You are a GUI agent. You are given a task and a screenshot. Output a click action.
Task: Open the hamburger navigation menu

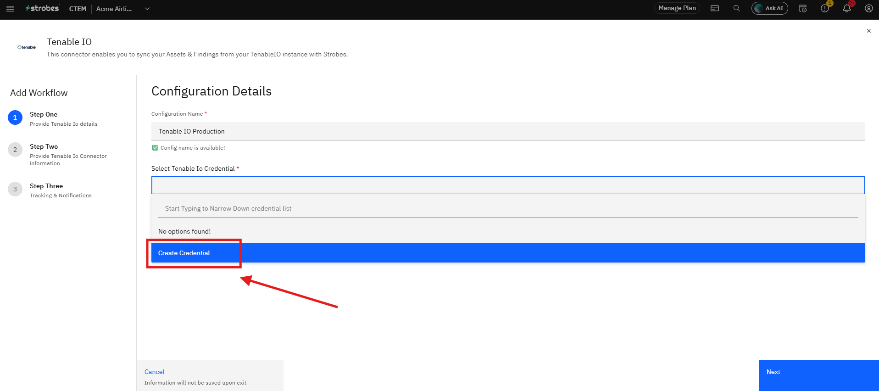pos(10,9)
